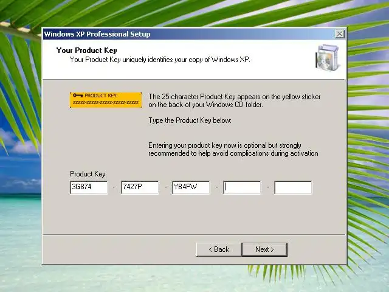Click the CD software box icon
Screen dimensions: 389x292
327,58
